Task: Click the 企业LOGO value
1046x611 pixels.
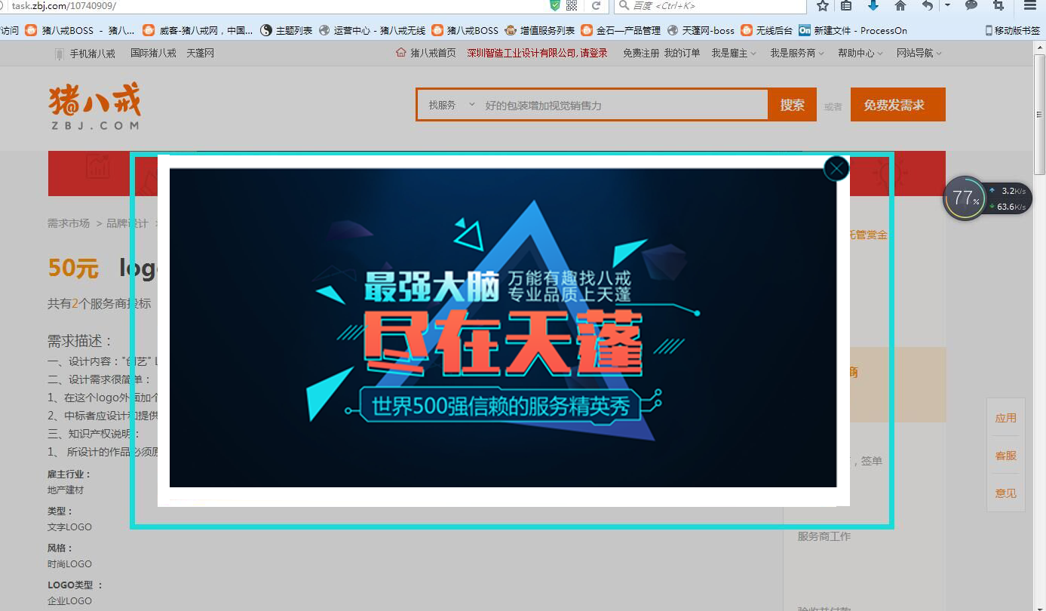Action: tap(69, 601)
